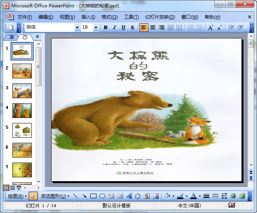Start slide show from current slide

(19, 188)
